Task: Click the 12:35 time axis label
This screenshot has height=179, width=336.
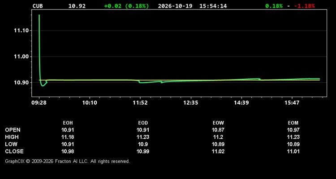Action: point(191,103)
